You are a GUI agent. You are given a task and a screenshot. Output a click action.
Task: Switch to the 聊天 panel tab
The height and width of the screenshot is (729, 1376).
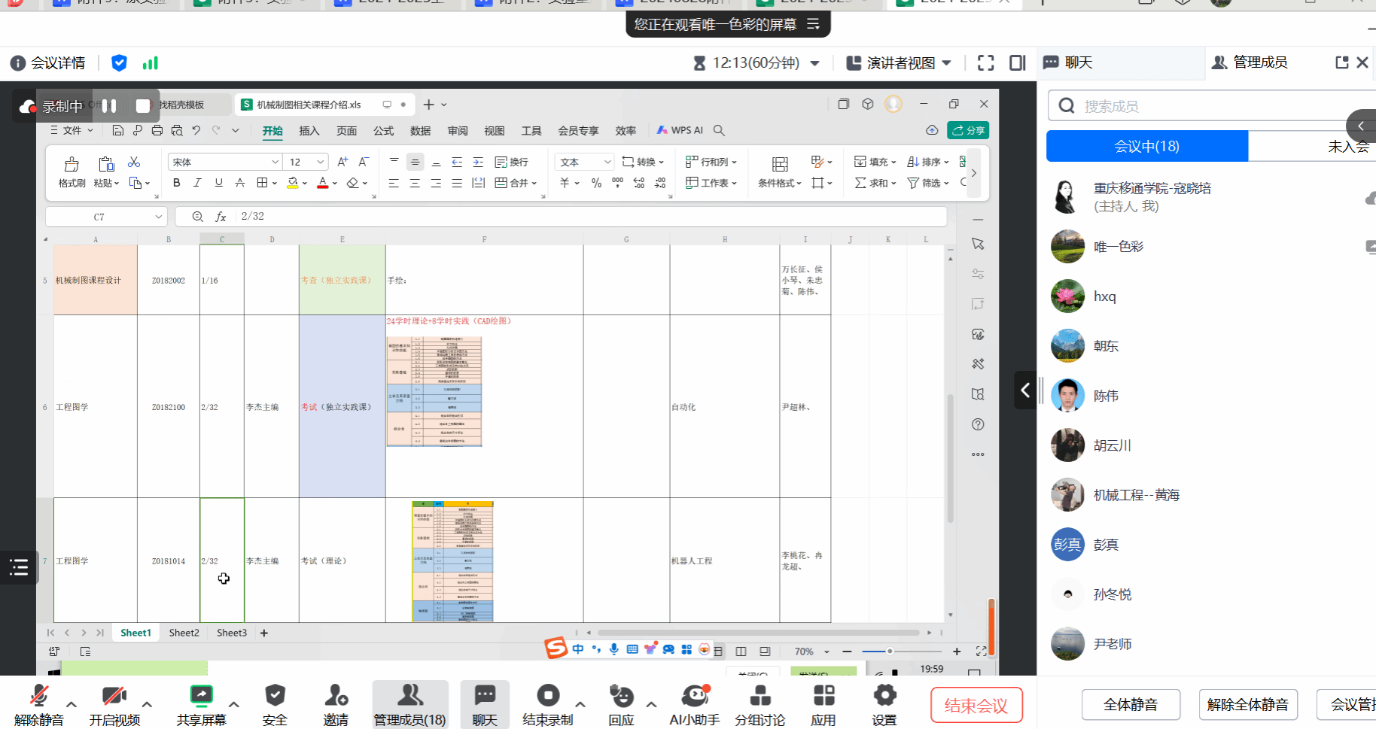(x=1077, y=62)
